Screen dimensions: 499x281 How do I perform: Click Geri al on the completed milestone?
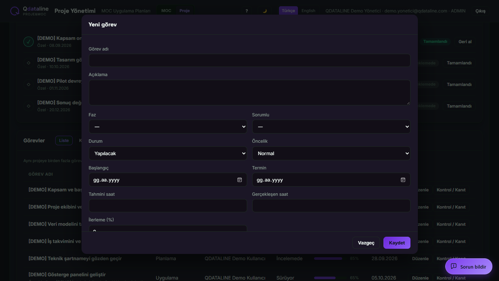pyautogui.click(x=465, y=42)
